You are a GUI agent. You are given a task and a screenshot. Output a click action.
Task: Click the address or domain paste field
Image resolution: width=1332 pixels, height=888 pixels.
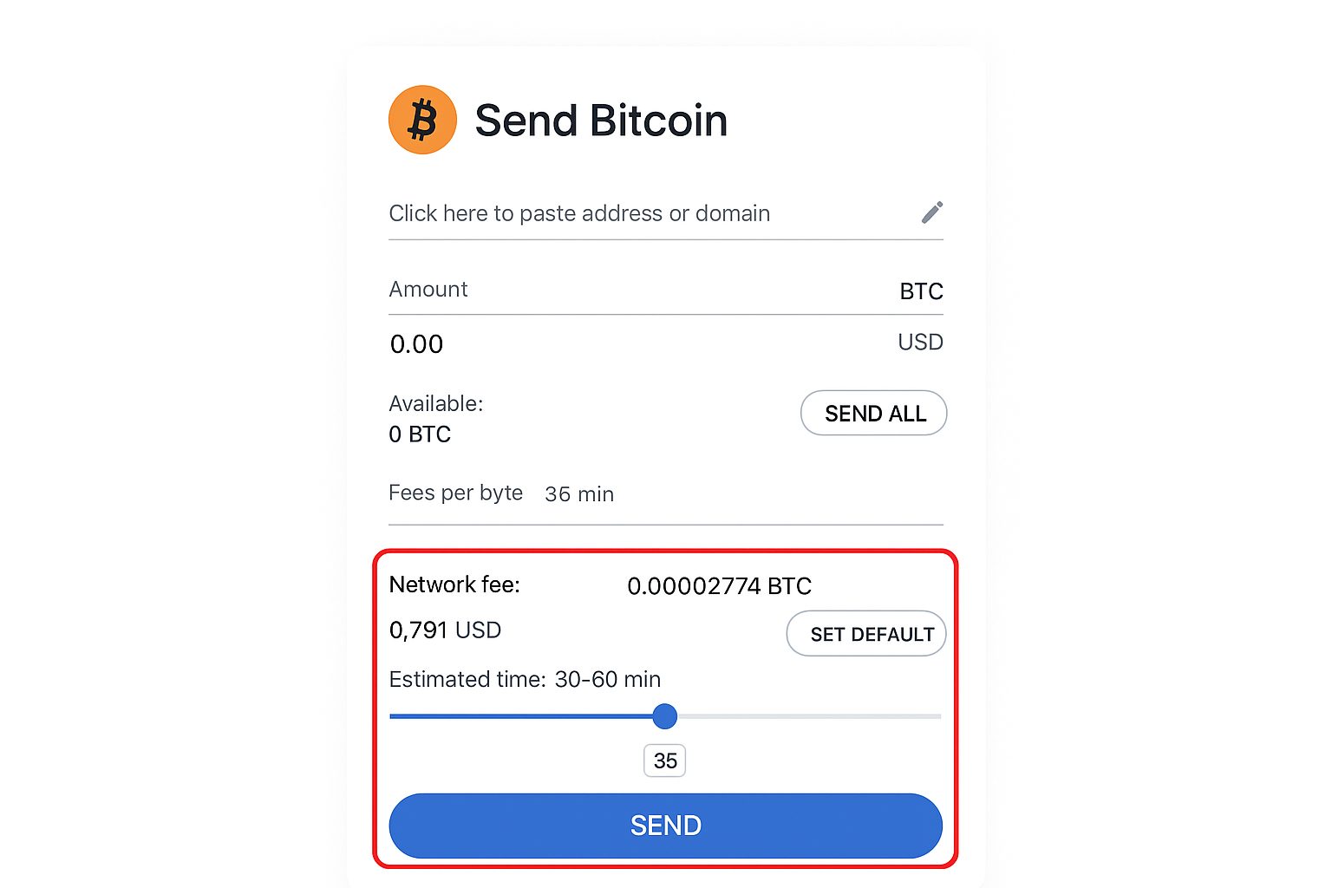pos(666,214)
